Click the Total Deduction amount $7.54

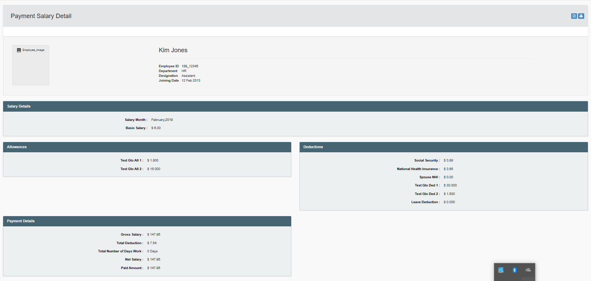(x=152, y=243)
